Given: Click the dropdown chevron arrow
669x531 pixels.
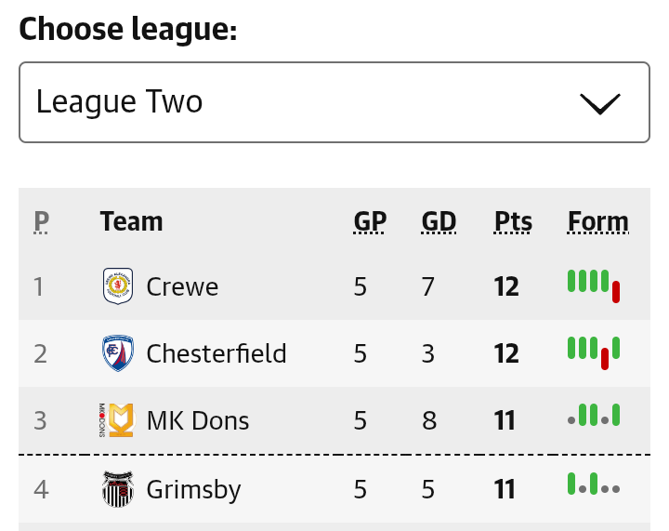Looking at the screenshot, I should (x=600, y=104).
